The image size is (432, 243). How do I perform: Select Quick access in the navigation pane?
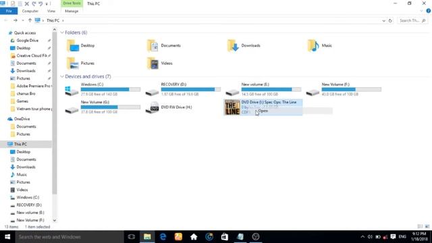click(25, 33)
